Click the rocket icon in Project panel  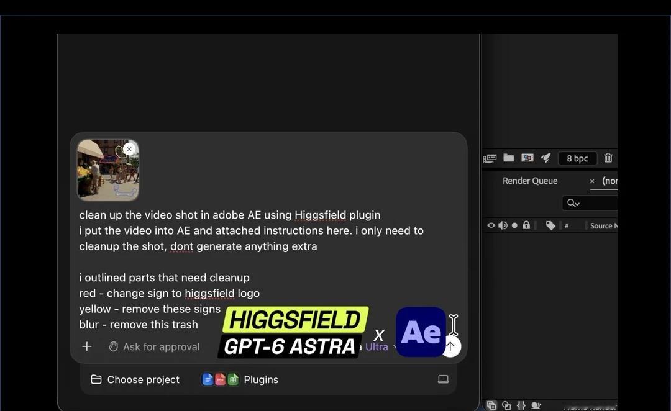pyautogui.click(x=545, y=158)
